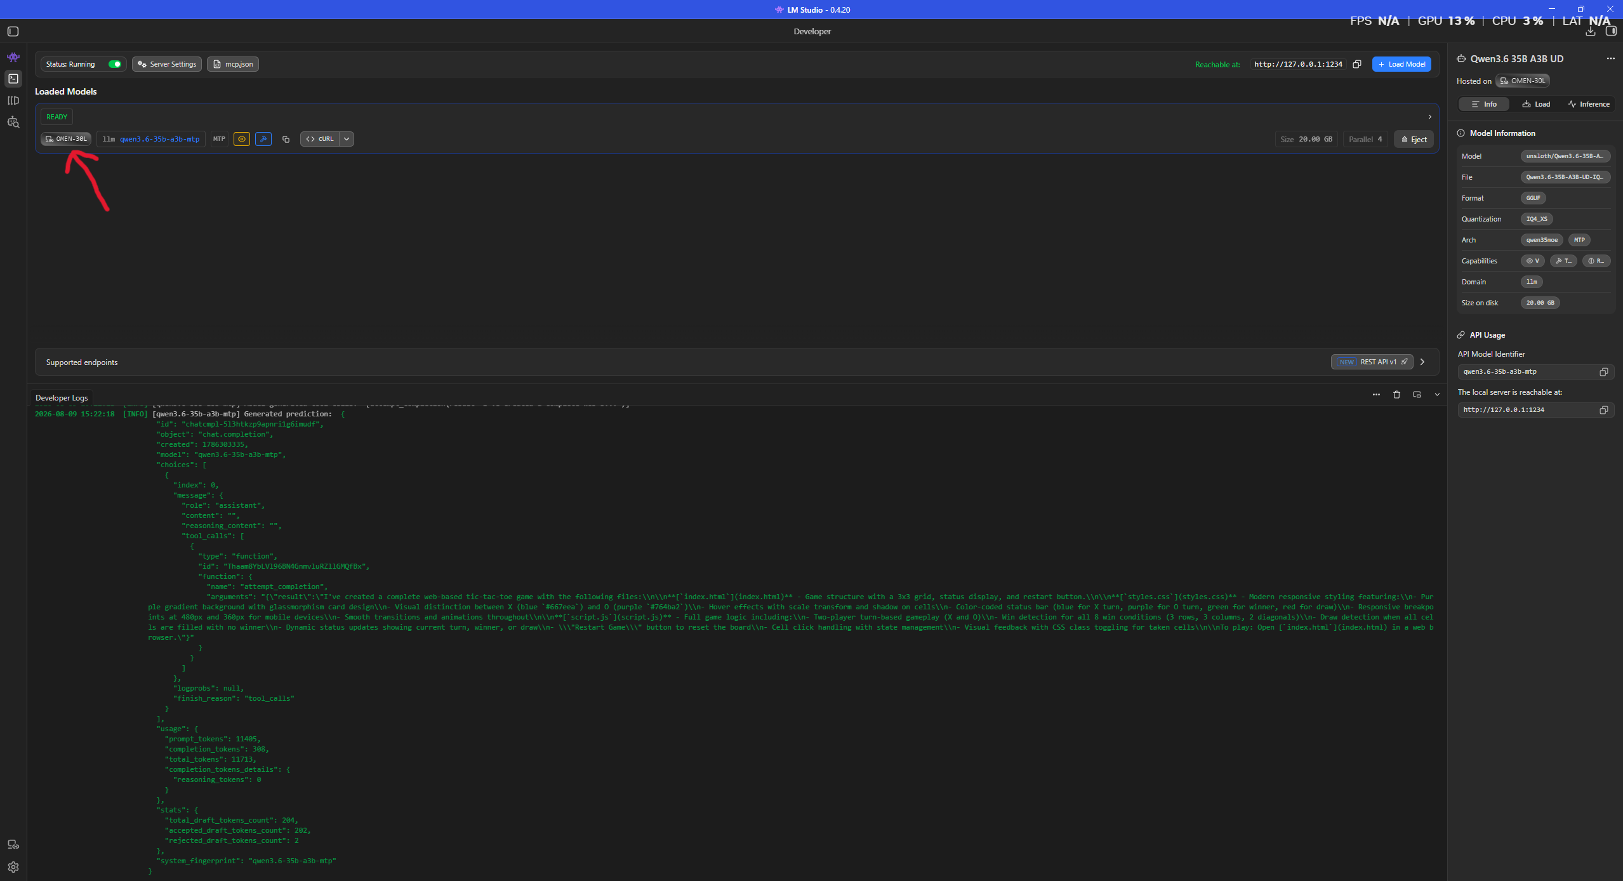The height and width of the screenshot is (881, 1623).
Task: Switch to the Inference tab
Action: (x=1588, y=104)
